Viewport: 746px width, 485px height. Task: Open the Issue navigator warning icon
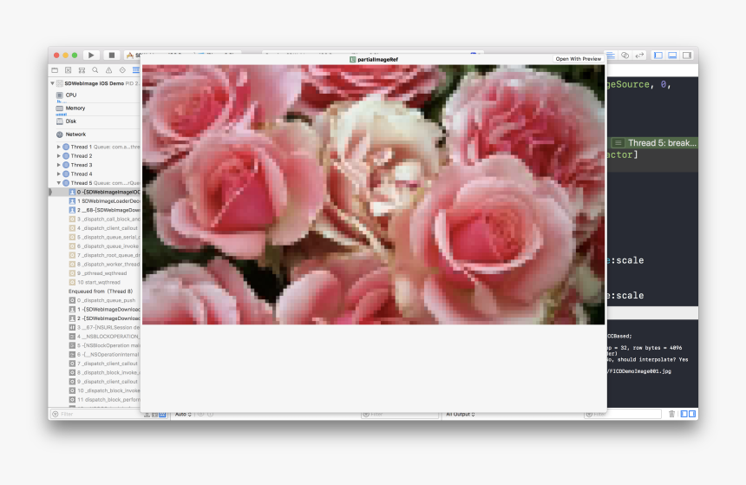click(109, 70)
